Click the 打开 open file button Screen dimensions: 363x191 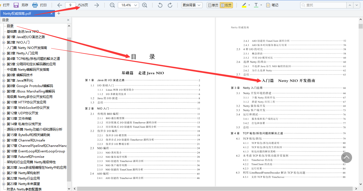[x=6, y=5]
